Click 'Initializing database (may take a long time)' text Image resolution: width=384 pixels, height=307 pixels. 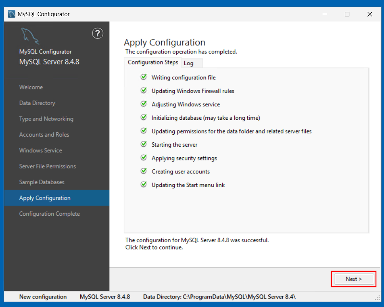(x=206, y=118)
